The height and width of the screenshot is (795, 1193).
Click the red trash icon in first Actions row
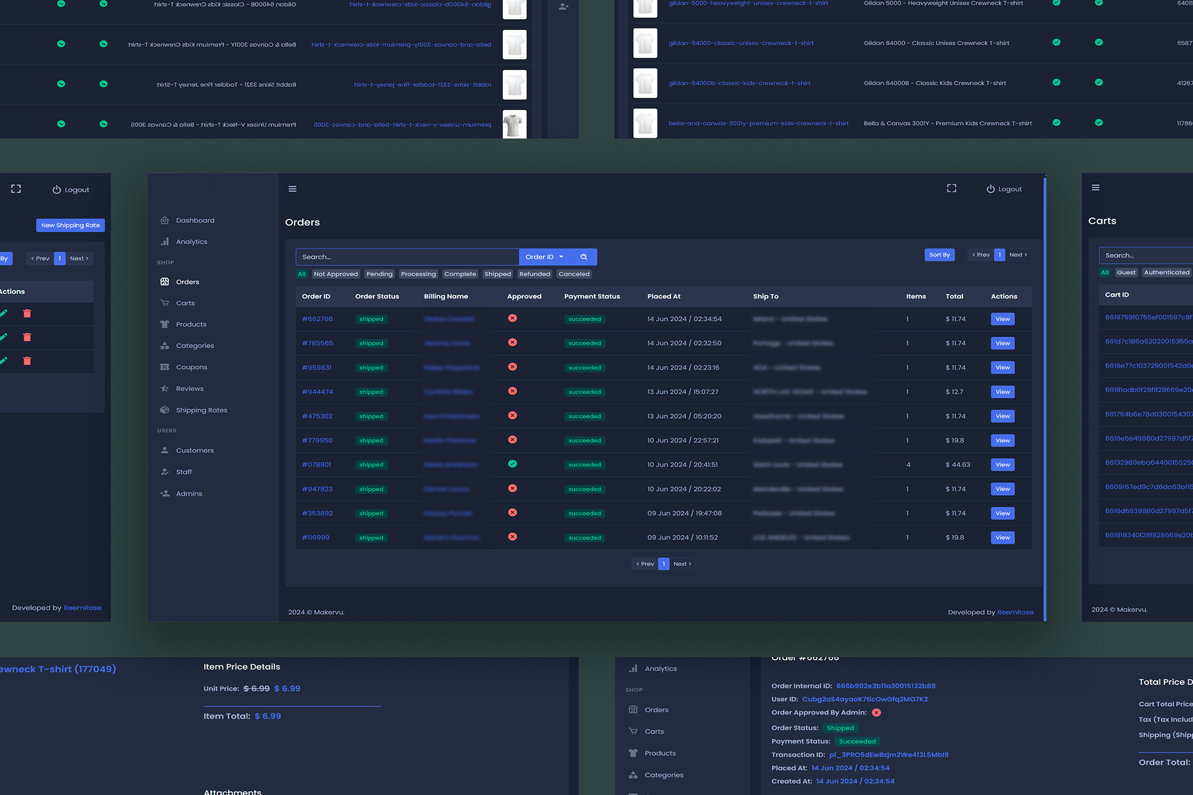[x=27, y=314]
